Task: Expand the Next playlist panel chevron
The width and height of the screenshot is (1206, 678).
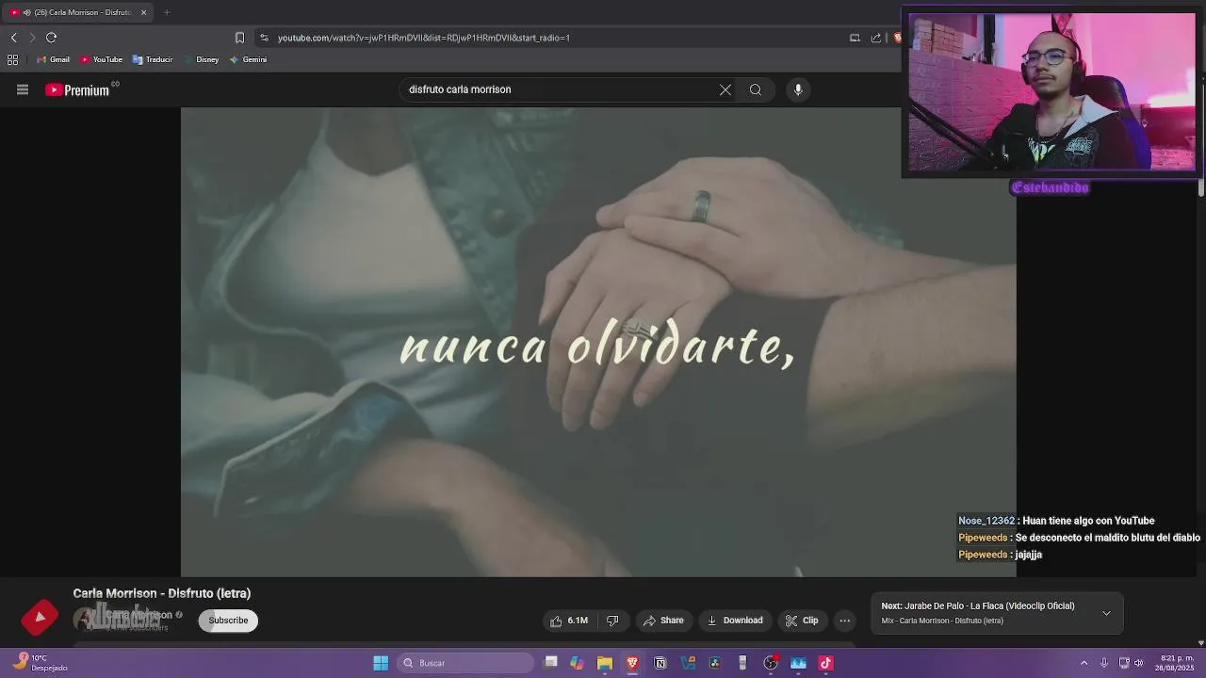Action: tap(1106, 613)
